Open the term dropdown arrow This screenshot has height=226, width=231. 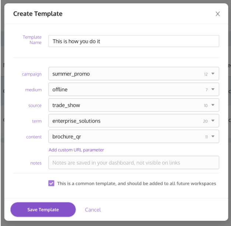point(213,121)
